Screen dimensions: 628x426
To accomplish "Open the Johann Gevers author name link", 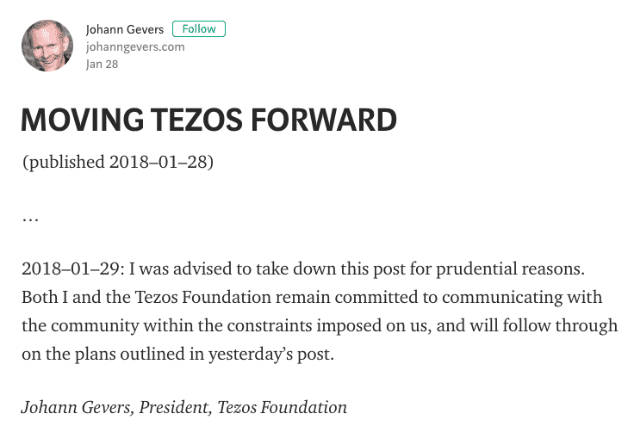I will tap(125, 29).
